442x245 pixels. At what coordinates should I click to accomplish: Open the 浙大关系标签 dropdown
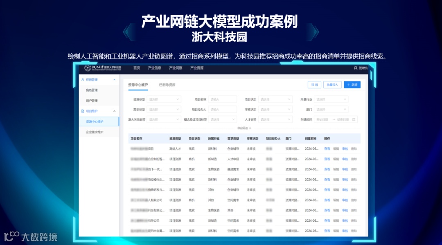[x=164, y=120]
